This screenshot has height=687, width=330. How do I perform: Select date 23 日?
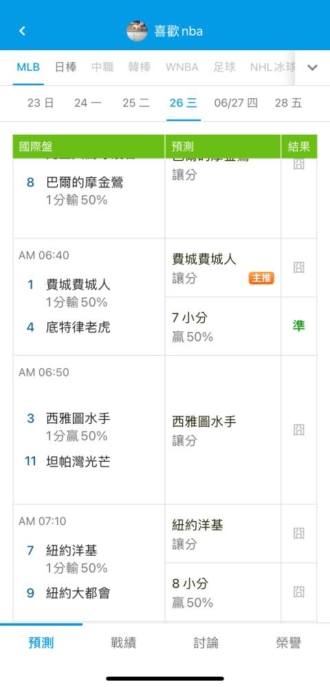[x=41, y=103]
